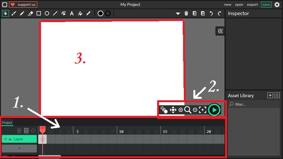Click the green save button
Image resolution: width=283 pixels, height=159 pixels.
[x=266, y=5]
